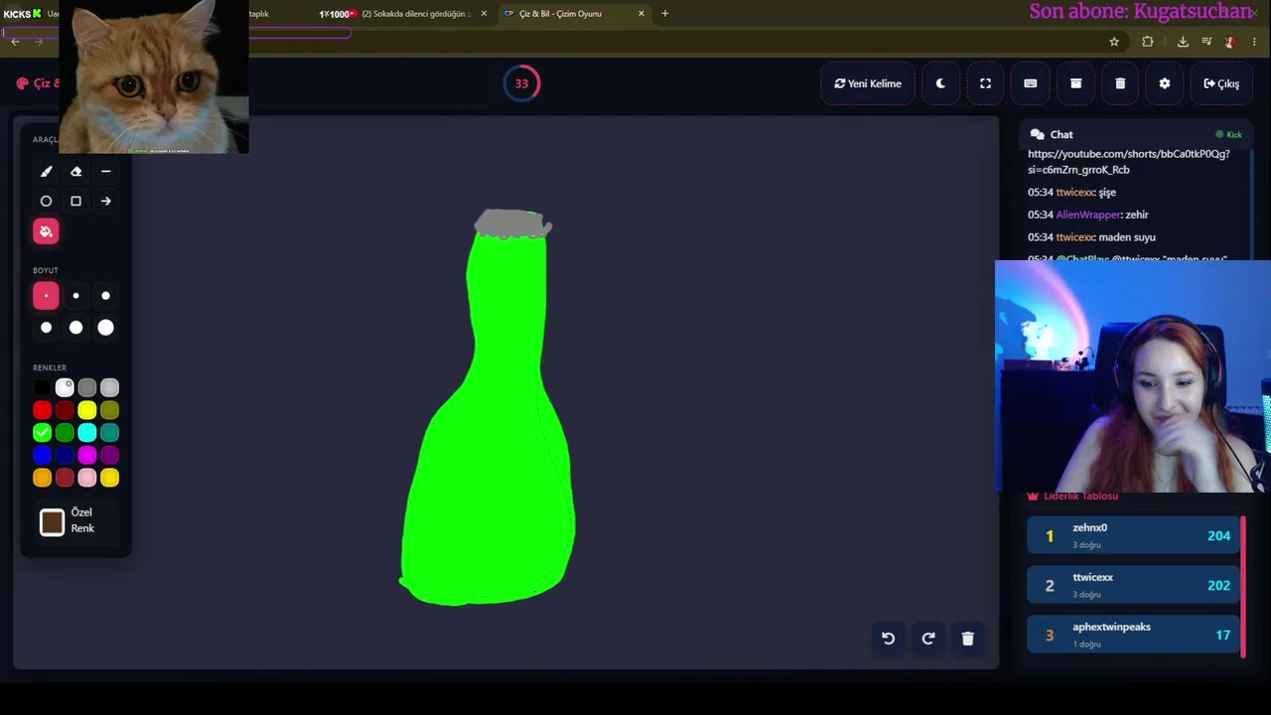Pick the magenta color swatch

pos(87,456)
